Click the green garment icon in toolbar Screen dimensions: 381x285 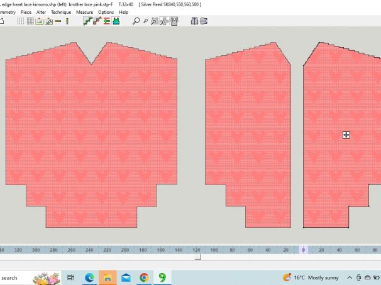click(116, 21)
